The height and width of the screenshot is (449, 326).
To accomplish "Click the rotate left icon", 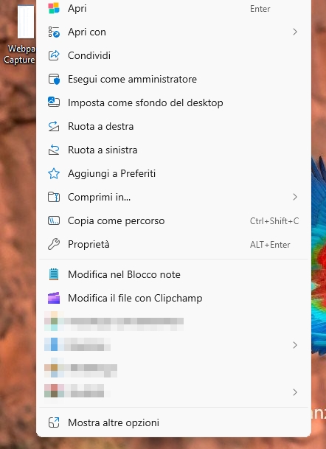I will (x=54, y=150).
